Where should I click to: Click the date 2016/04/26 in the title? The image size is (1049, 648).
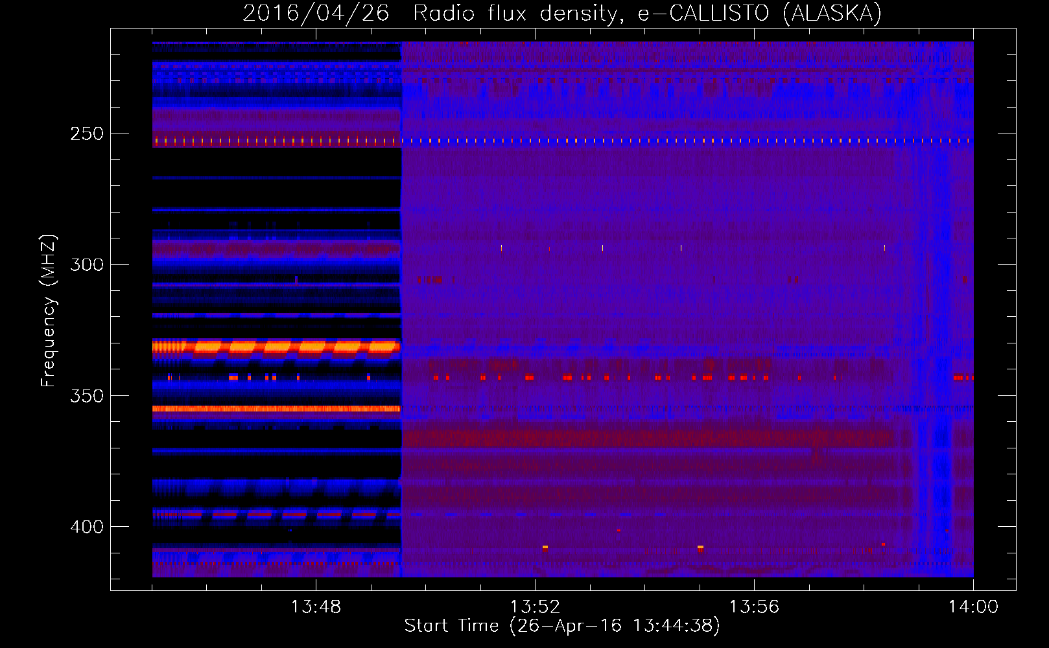coord(316,13)
